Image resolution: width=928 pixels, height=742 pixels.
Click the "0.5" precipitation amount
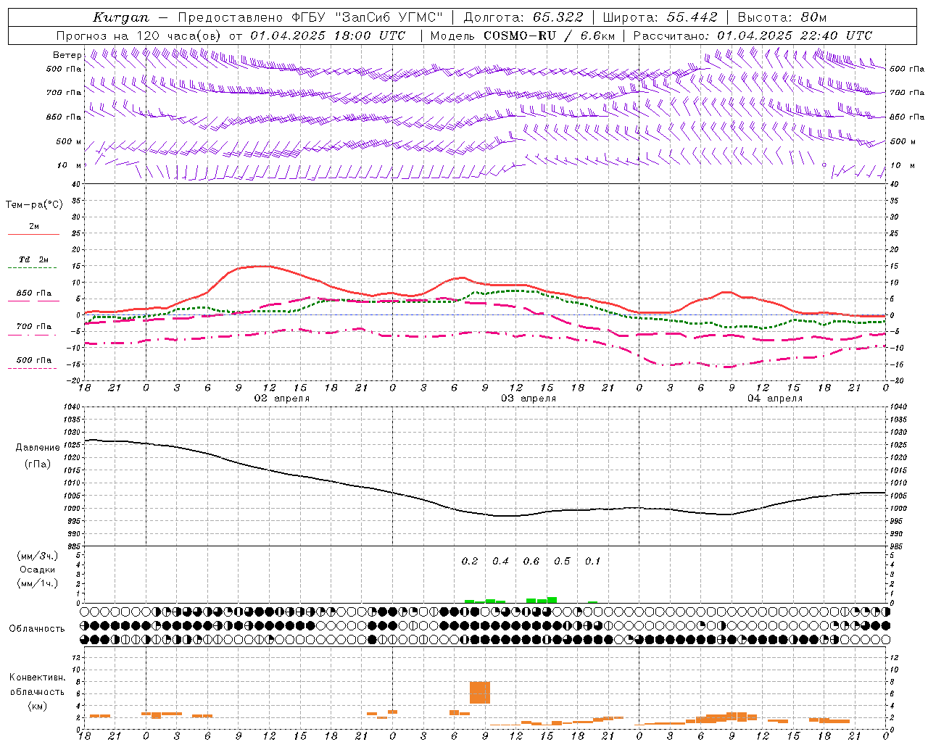[562, 562]
